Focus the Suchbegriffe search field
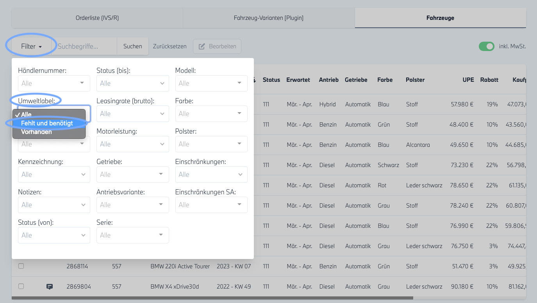The image size is (537, 303). click(87, 46)
